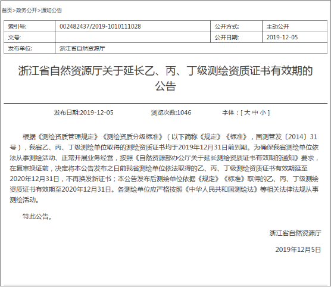Click the empty 文号 value cell

click(133, 38)
